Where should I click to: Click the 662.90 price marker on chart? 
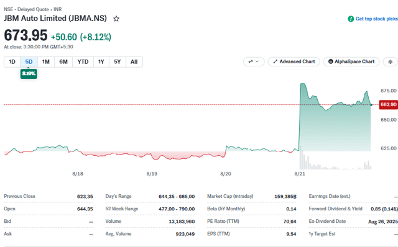click(x=388, y=104)
